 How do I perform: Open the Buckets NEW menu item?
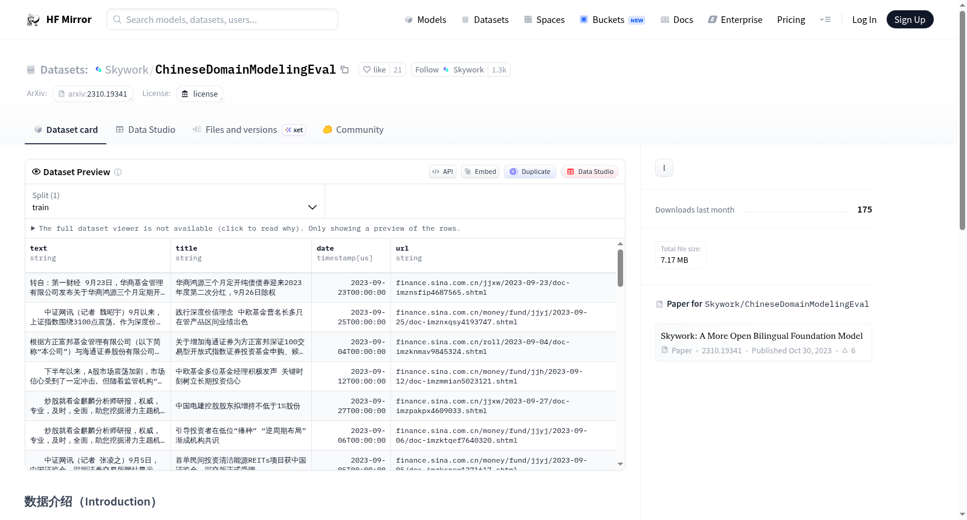tap(612, 20)
